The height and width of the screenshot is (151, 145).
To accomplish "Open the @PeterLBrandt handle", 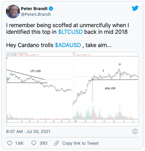I will click(x=36, y=15).
